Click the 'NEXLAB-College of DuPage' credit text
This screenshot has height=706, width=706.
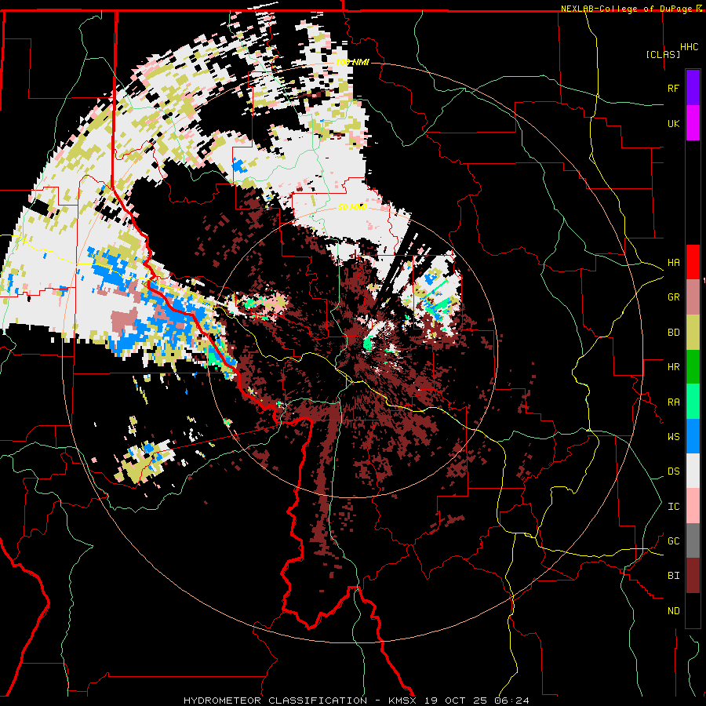tap(626, 9)
